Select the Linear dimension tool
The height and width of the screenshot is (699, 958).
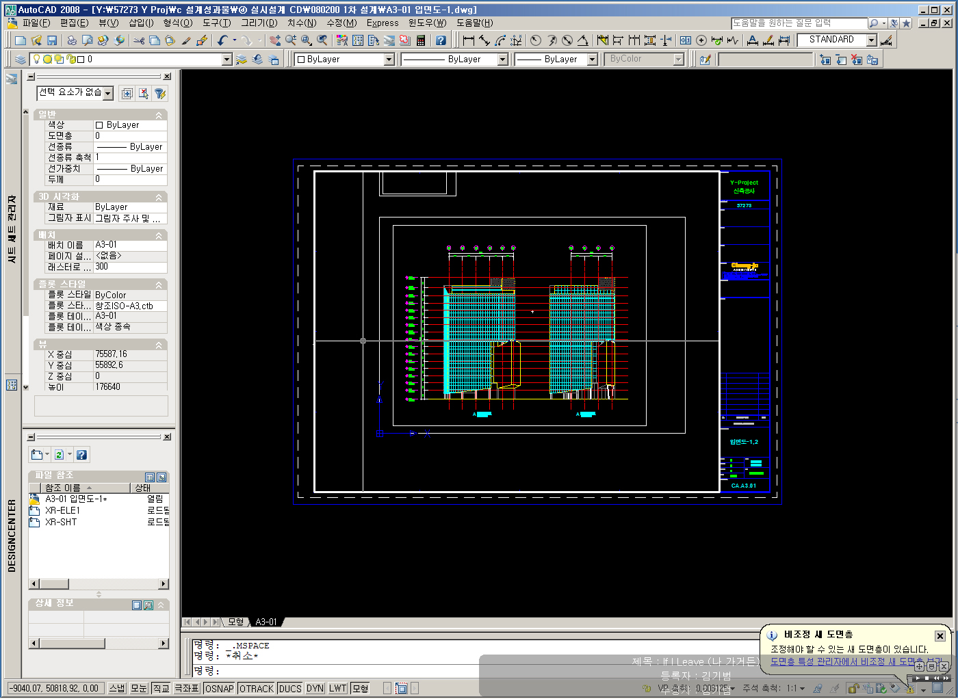[469, 41]
